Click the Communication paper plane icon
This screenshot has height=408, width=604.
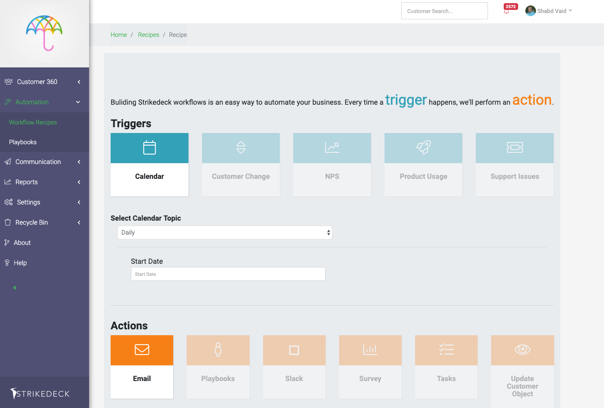point(8,162)
